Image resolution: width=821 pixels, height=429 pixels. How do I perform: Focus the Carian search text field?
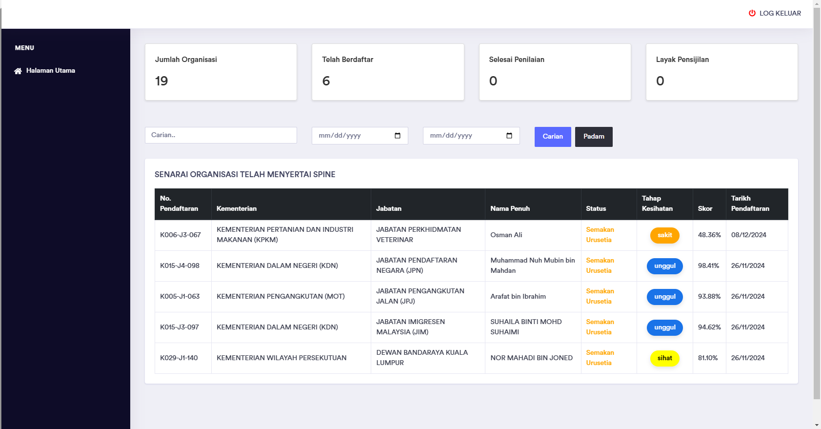click(x=220, y=135)
